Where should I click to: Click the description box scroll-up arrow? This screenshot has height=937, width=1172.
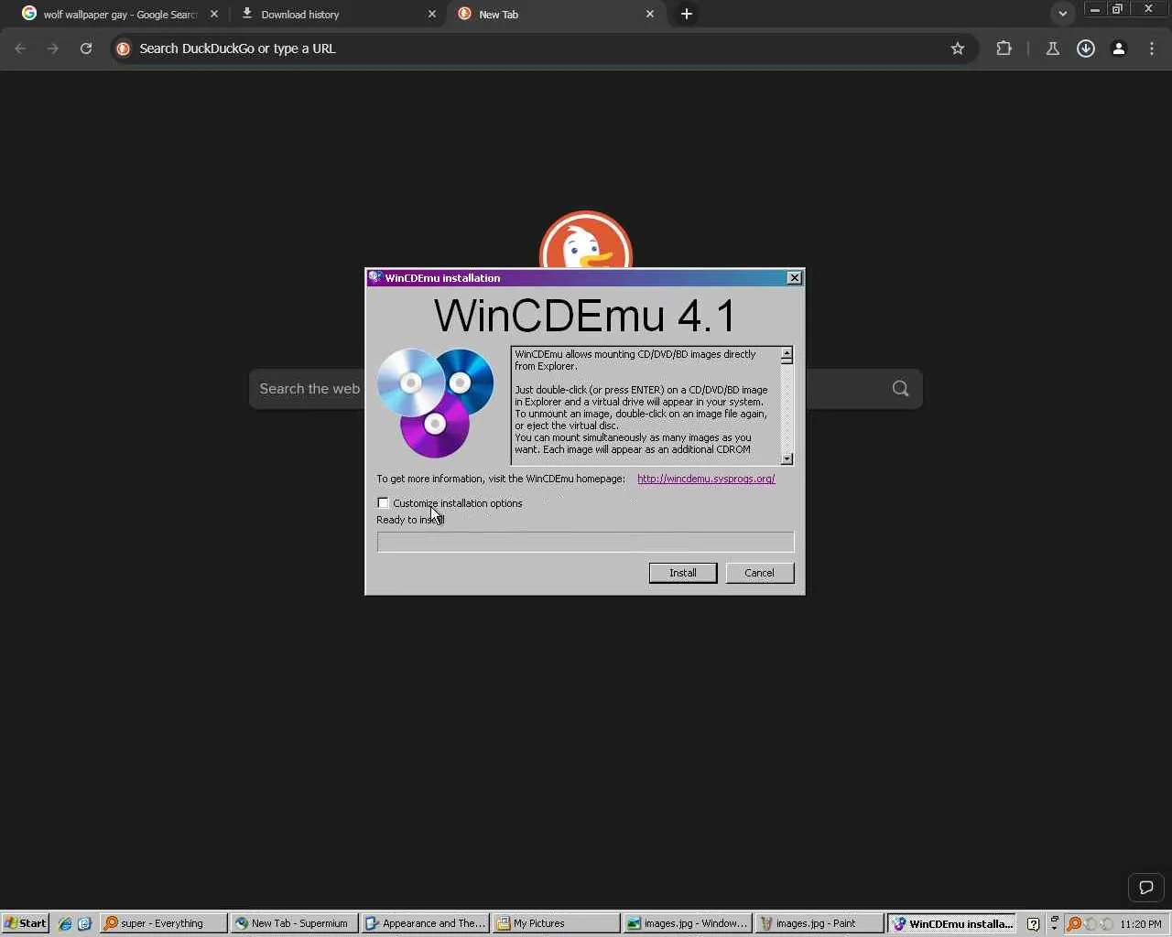coord(787,354)
